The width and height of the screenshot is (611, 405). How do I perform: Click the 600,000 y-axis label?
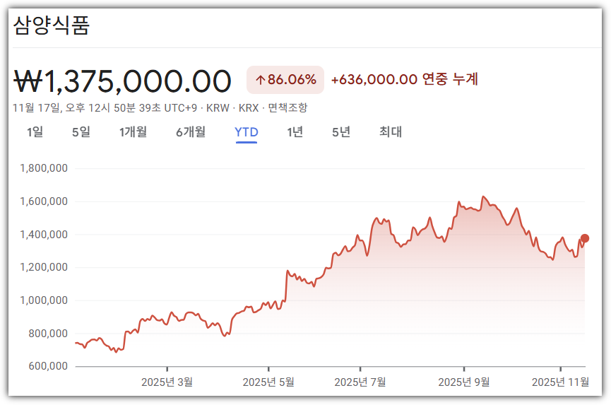click(48, 366)
